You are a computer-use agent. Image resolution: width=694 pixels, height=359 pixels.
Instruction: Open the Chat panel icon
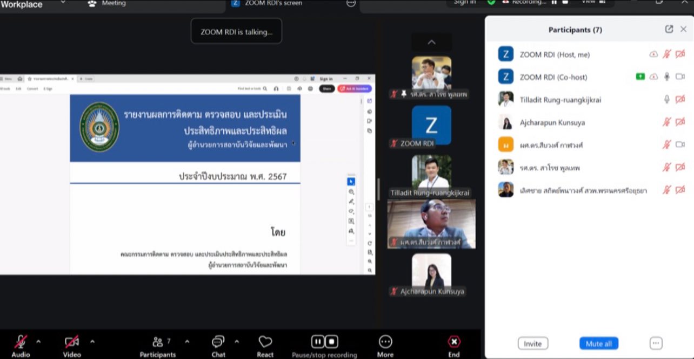click(x=218, y=342)
